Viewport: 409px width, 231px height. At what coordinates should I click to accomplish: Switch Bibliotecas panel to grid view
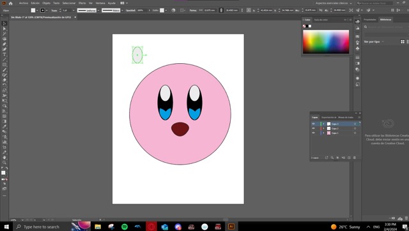(403, 41)
